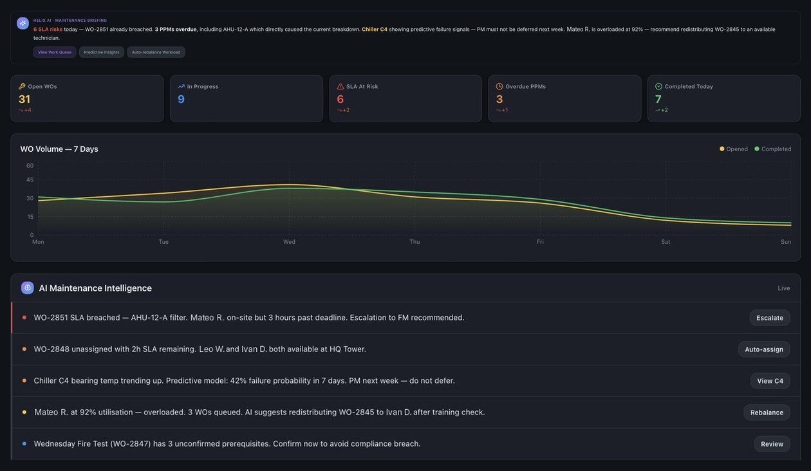Click the highlighted 'Chiller C4' briefing text

[x=375, y=29]
